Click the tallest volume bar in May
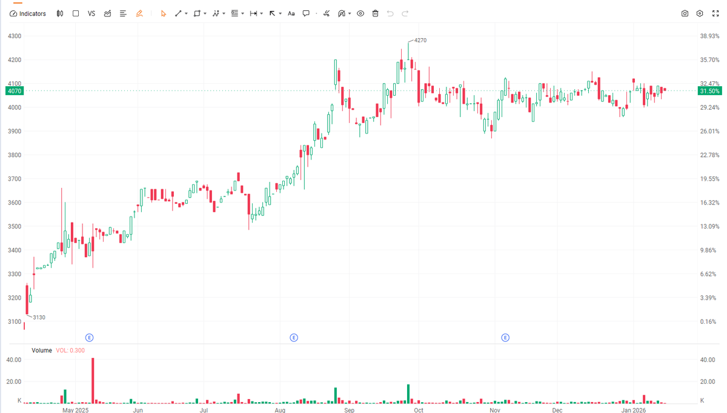The width and height of the screenshot is (727, 413). pos(93,380)
